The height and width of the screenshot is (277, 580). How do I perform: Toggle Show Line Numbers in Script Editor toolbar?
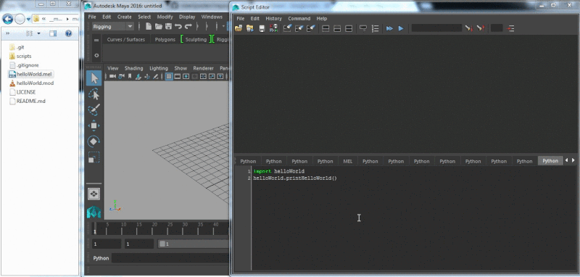375,28
